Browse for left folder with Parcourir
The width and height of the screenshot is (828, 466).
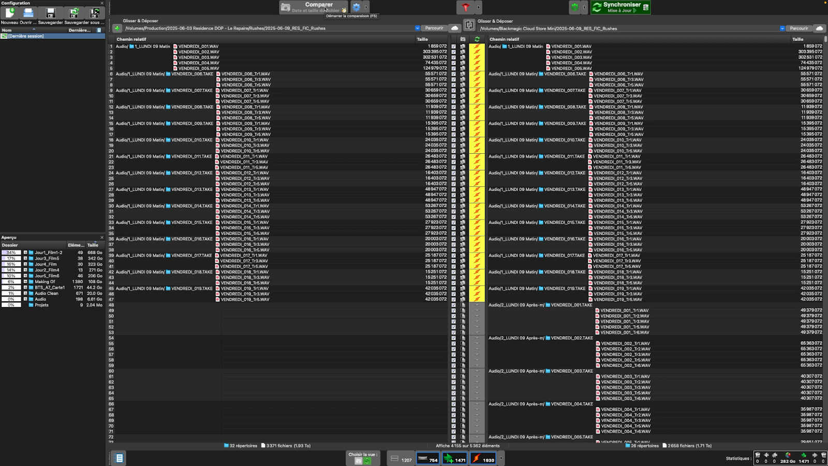click(x=434, y=28)
